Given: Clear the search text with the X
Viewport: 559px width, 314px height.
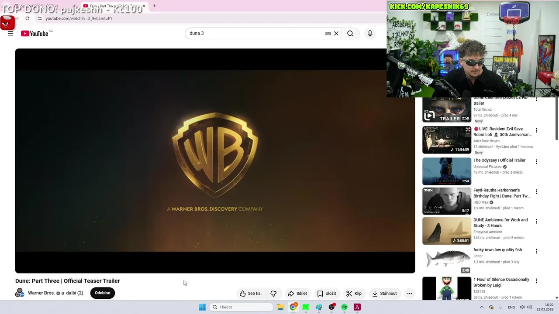Looking at the screenshot, I should pyautogui.click(x=336, y=34).
